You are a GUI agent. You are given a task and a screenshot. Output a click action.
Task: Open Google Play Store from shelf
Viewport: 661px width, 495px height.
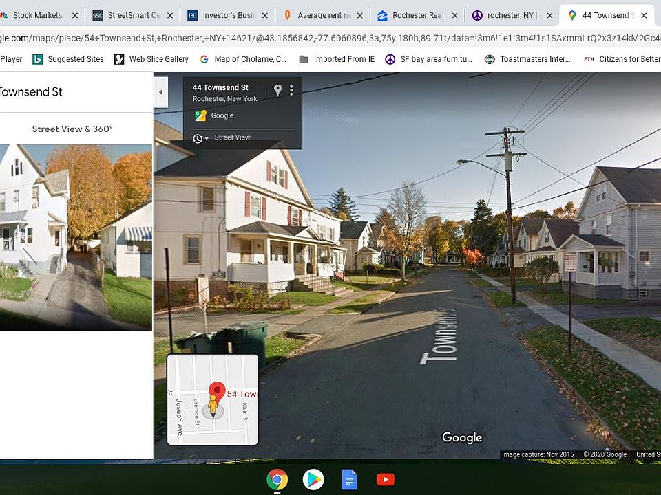(313, 479)
